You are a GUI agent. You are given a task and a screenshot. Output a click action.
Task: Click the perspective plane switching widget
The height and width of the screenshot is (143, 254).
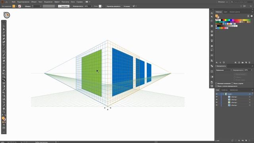click(x=7, y=15)
